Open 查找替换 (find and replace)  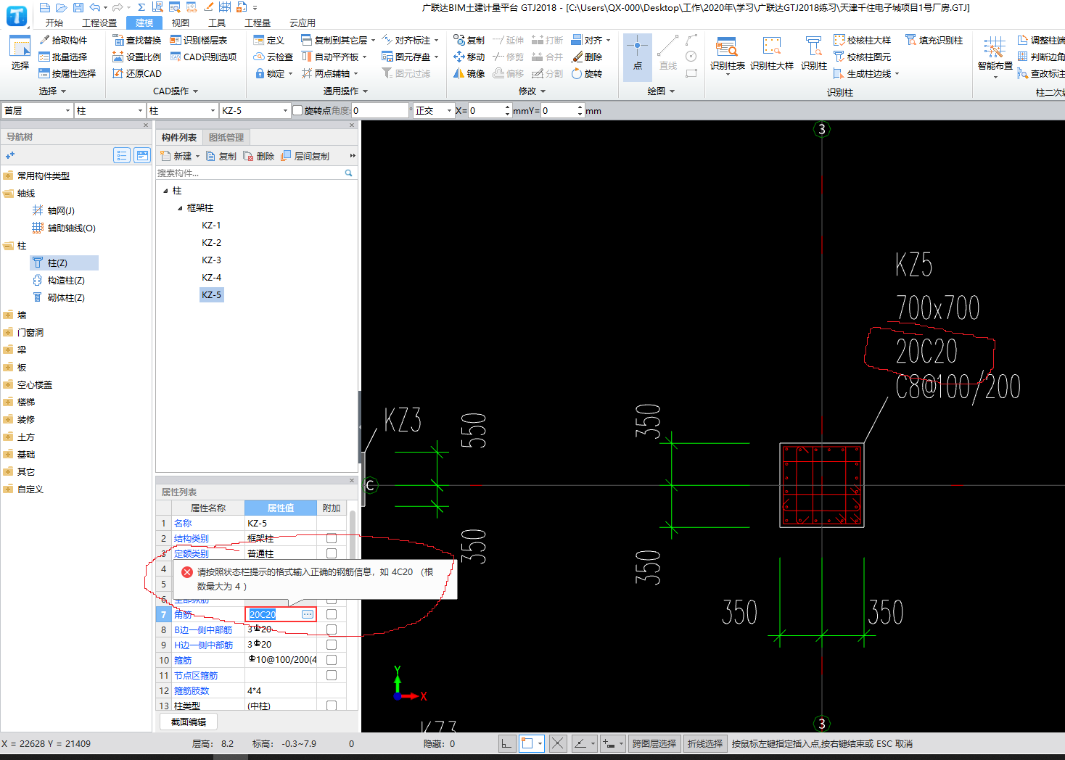coord(136,40)
